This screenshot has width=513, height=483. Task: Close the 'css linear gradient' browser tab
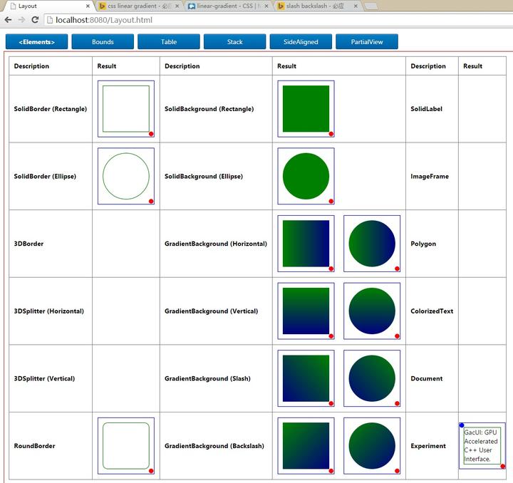coord(177,6)
